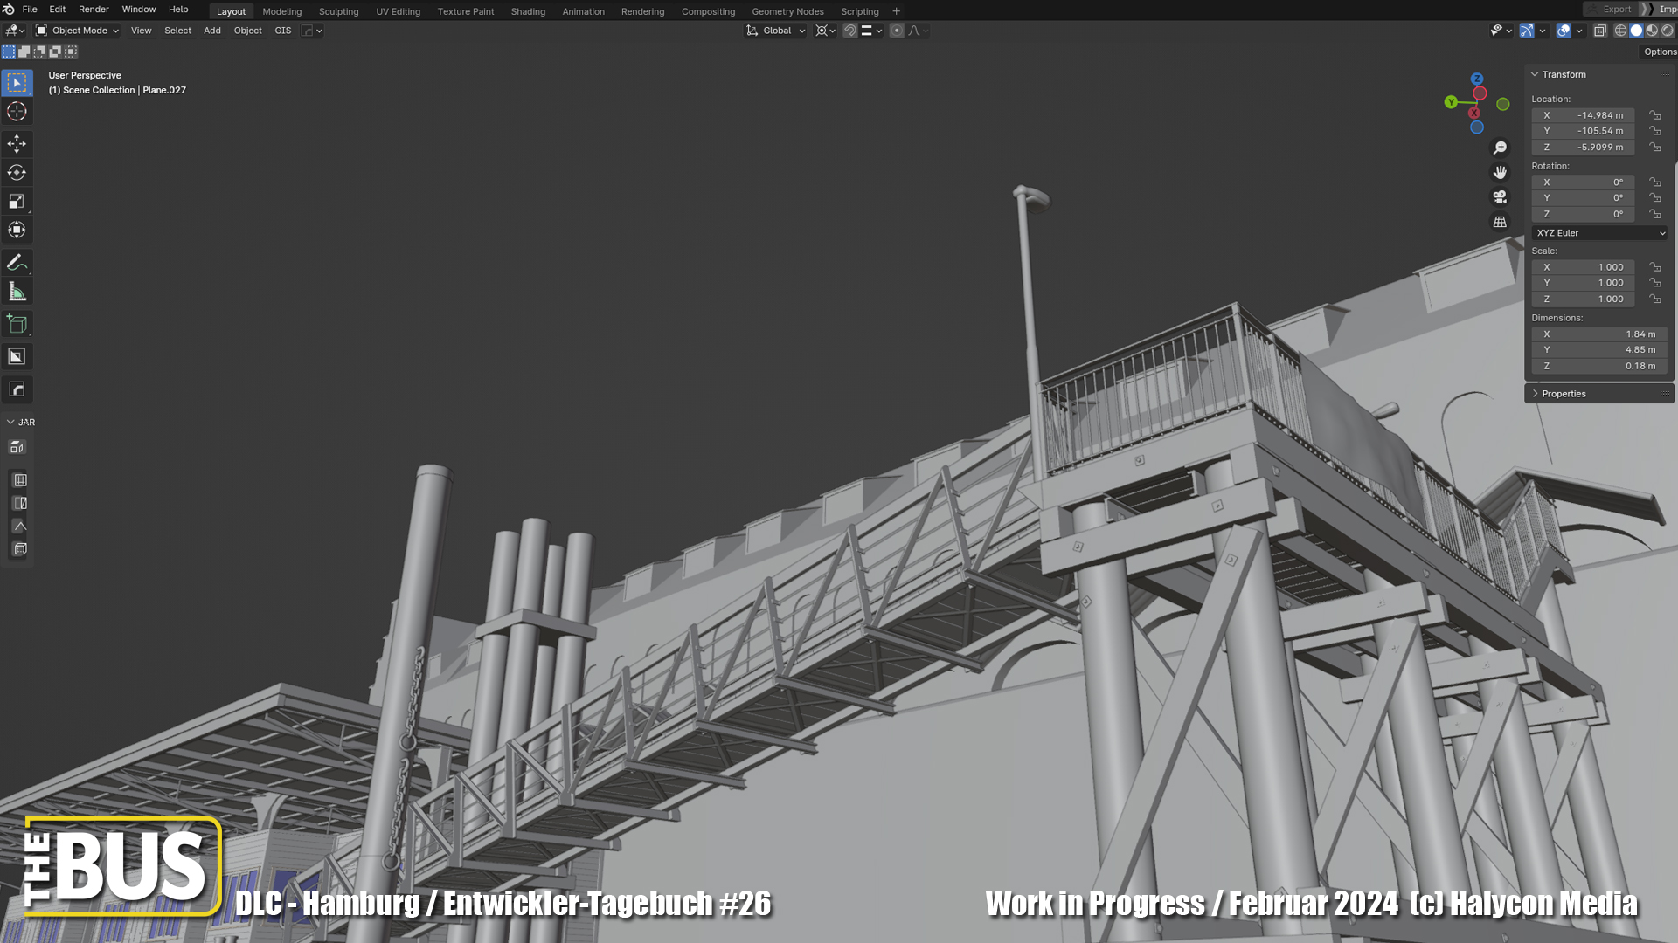Screen dimensions: 1678x943
Task: Open the XYZ Euler rotation mode dropdown
Action: tap(1599, 233)
